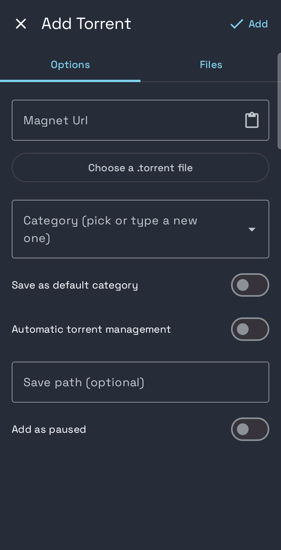281x550 pixels.
Task: Click the Add as paused label text
Action: pyautogui.click(x=49, y=429)
